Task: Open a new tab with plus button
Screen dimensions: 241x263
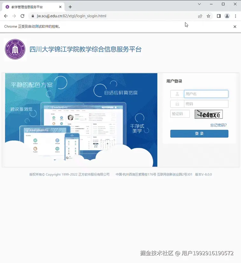Action: (70, 7)
